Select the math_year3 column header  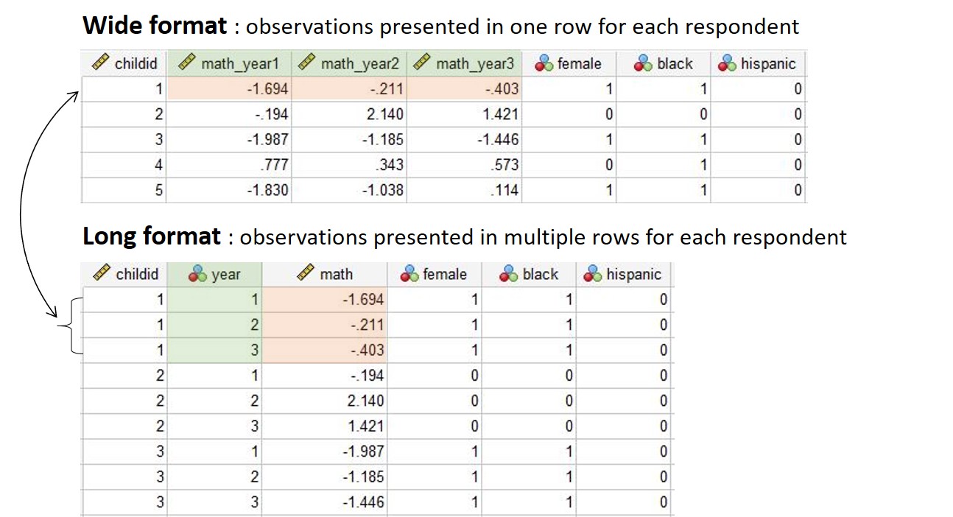[464, 64]
